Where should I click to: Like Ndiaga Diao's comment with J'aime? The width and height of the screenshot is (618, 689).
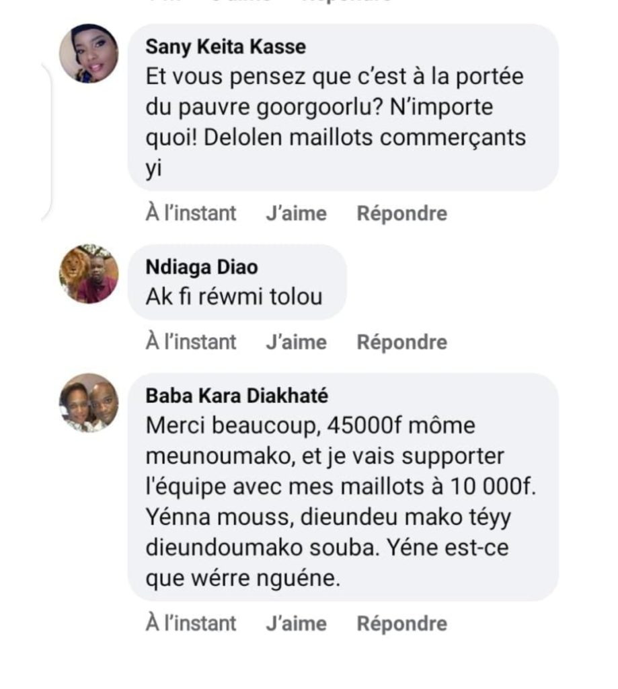pyautogui.click(x=296, y=342)
